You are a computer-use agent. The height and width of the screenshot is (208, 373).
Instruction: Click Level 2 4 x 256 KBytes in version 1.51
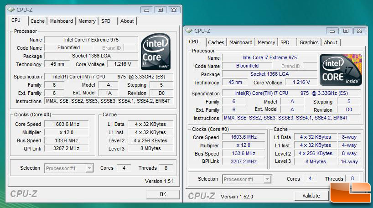click(150, 140)
